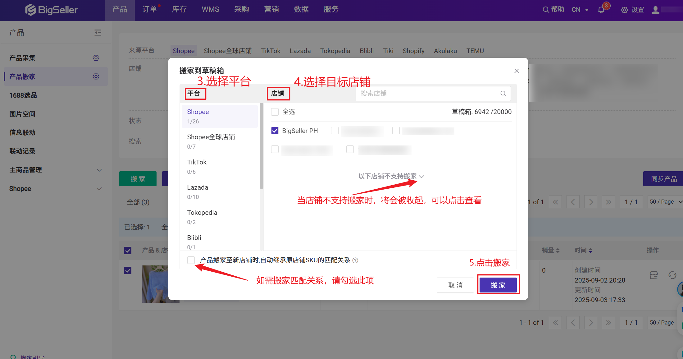Open the notification bell
This screenshot has height=359, width=683.
click(601, 10)
